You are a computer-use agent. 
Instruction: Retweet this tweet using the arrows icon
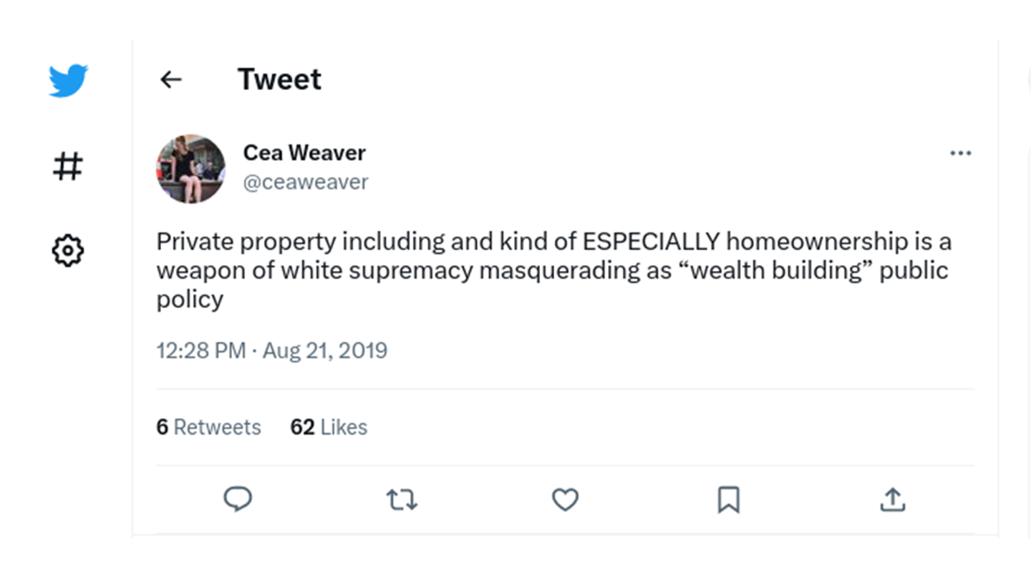click(402, 500)
